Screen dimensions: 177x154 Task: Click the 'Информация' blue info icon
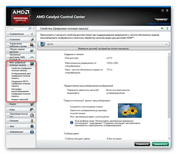[32, 132]
